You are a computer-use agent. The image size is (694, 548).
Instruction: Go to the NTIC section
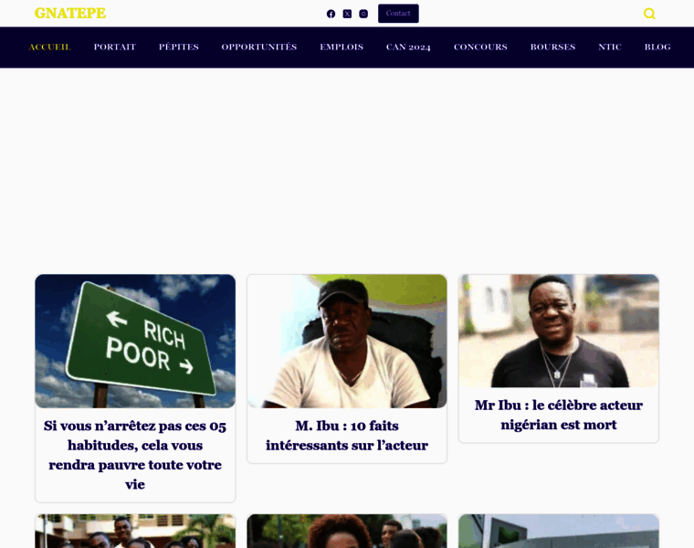point(610,47)
